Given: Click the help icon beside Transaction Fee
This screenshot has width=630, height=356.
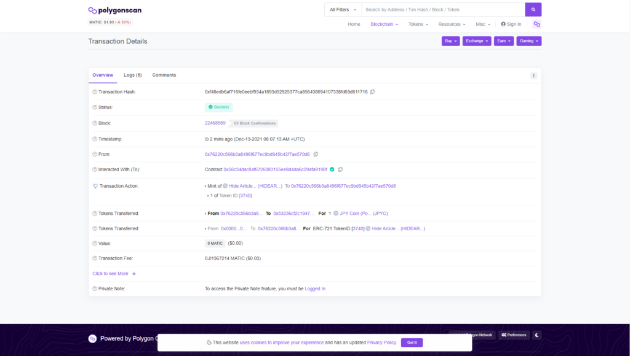Looking at the screenshot, I should click(95, 258).
